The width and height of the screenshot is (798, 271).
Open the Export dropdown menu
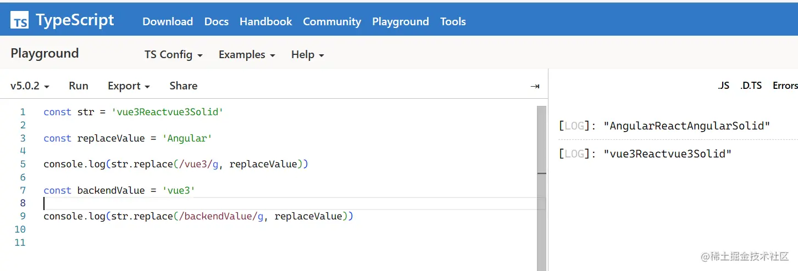[129, 86]
